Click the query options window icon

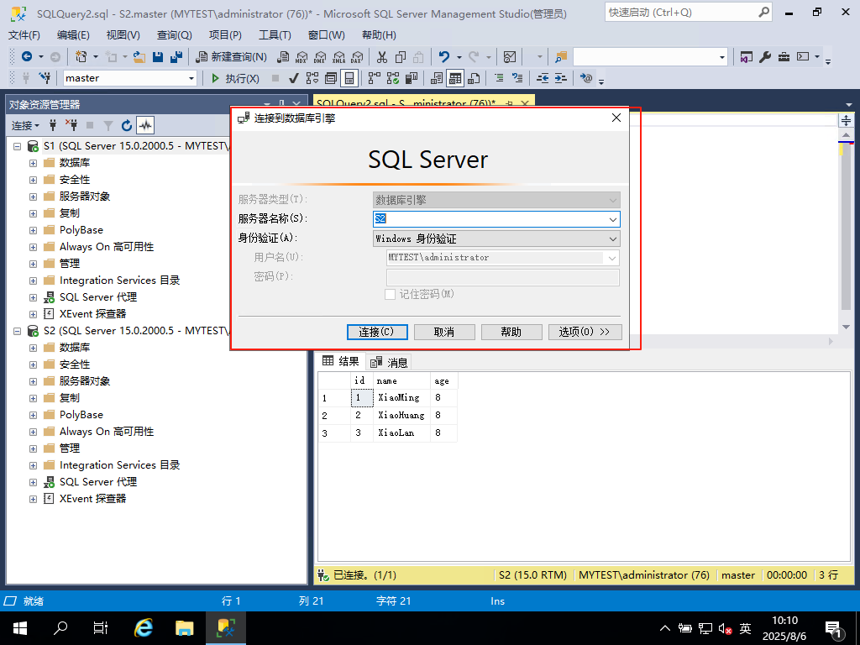tap(331, 78)
